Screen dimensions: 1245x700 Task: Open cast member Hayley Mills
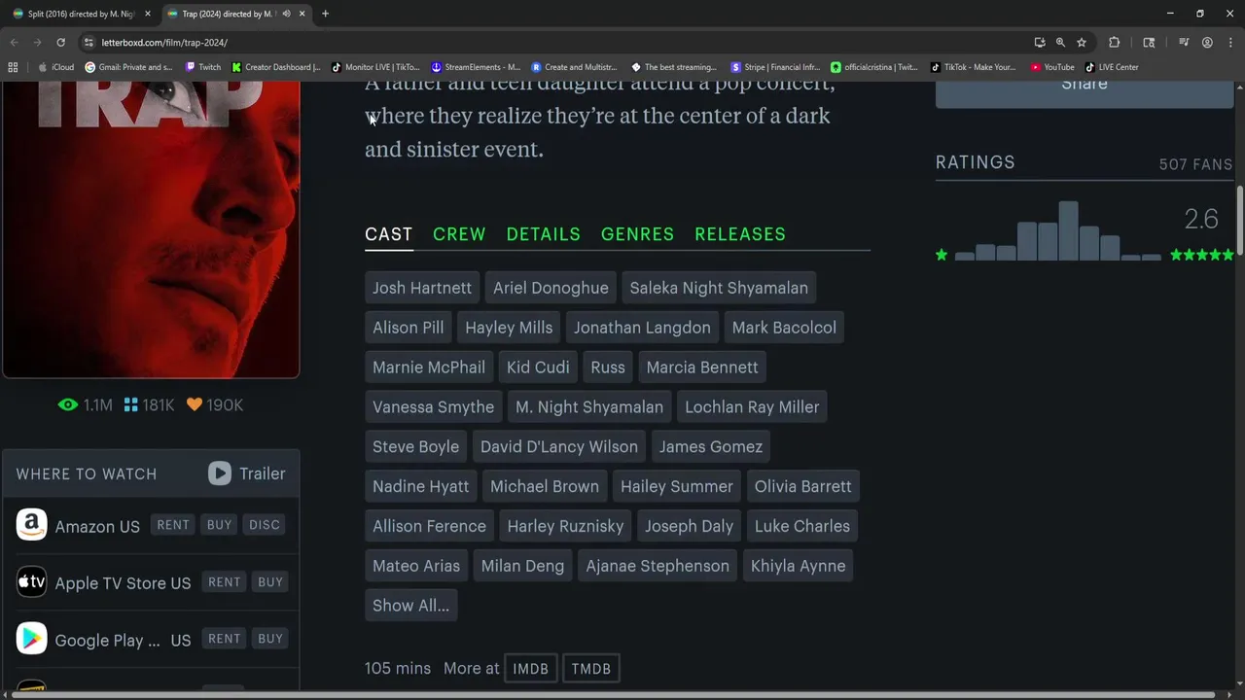coord(509,328)
